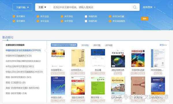Check the 外国专利 checkbox

tap(86, 16)
